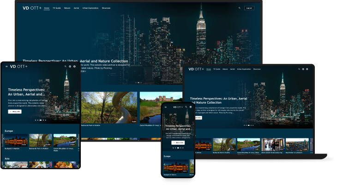Click the search icon on the TV screen

pyautogui.click(x=240, y=8)
